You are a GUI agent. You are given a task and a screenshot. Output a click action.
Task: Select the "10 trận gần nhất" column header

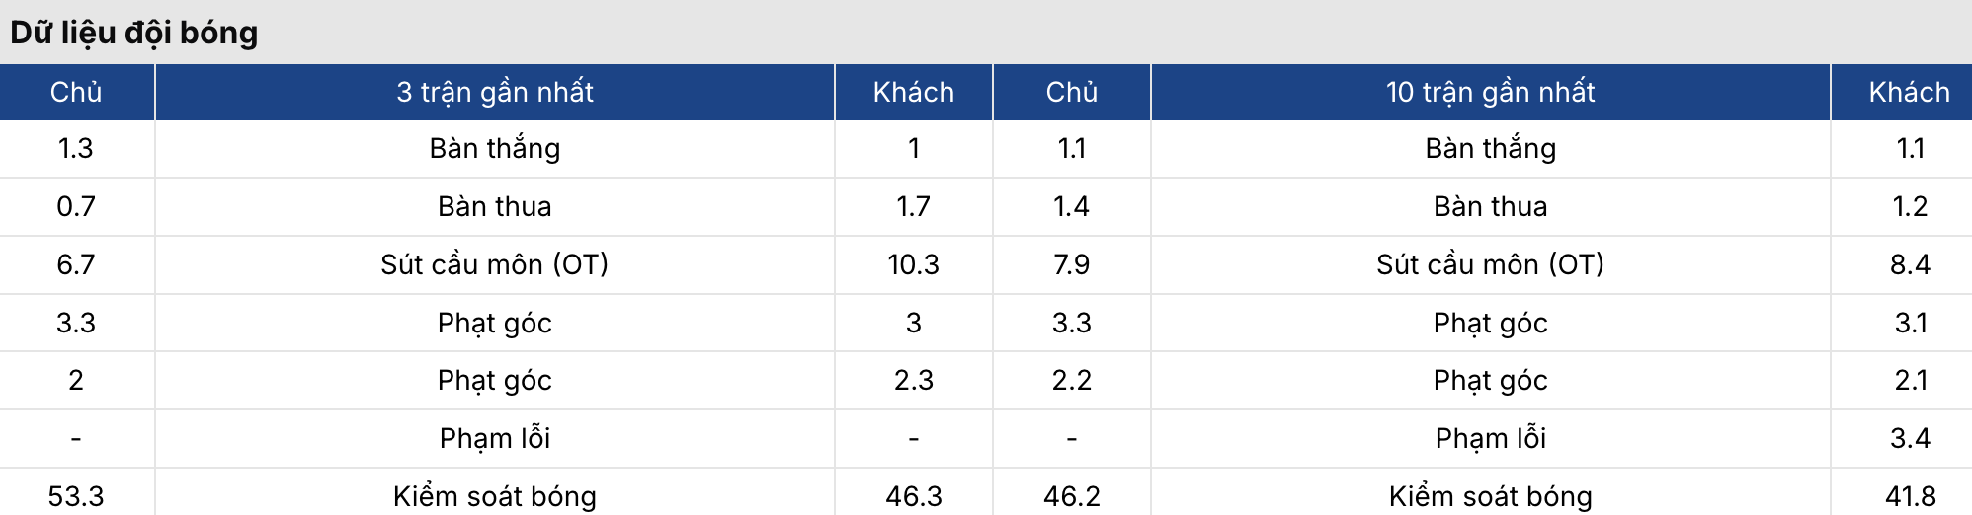[1490, 92]
